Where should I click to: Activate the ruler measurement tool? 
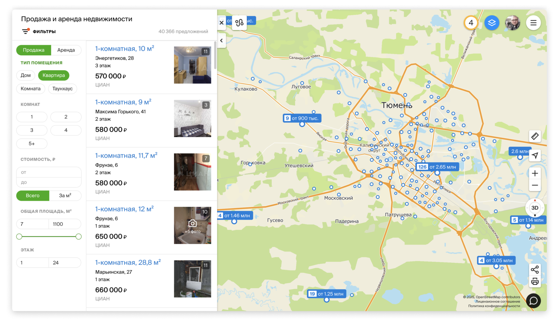(535, 136)
